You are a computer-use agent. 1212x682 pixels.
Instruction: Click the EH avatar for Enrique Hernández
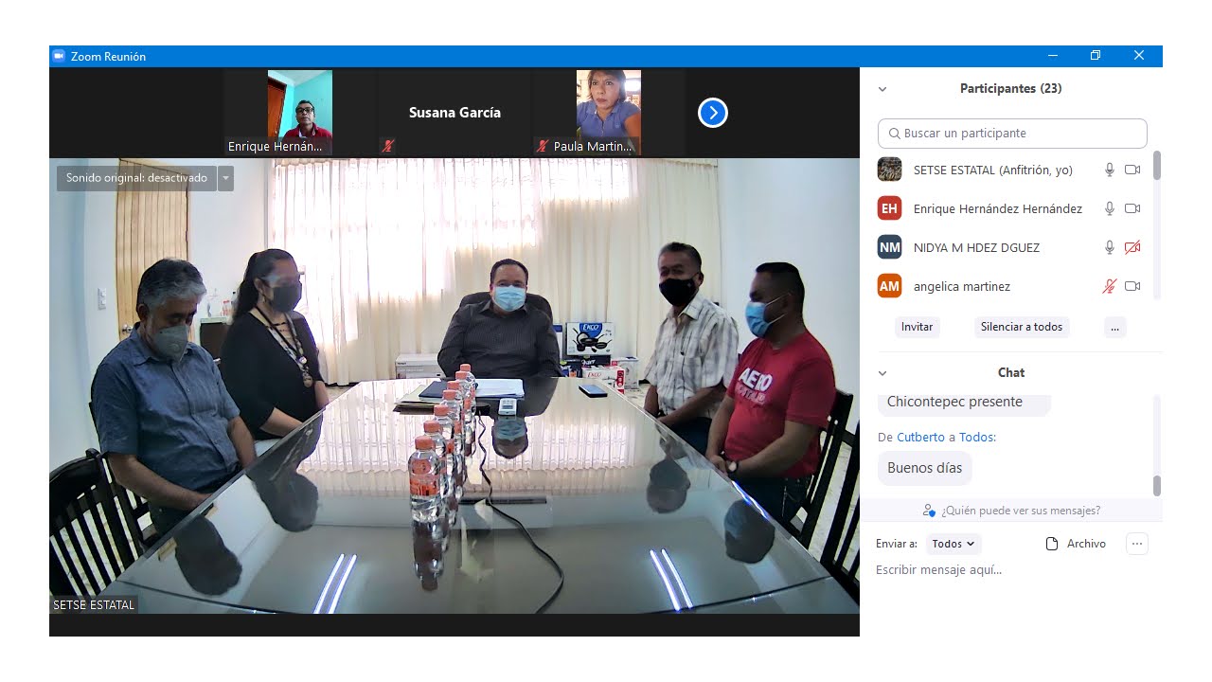coord(889,208)
